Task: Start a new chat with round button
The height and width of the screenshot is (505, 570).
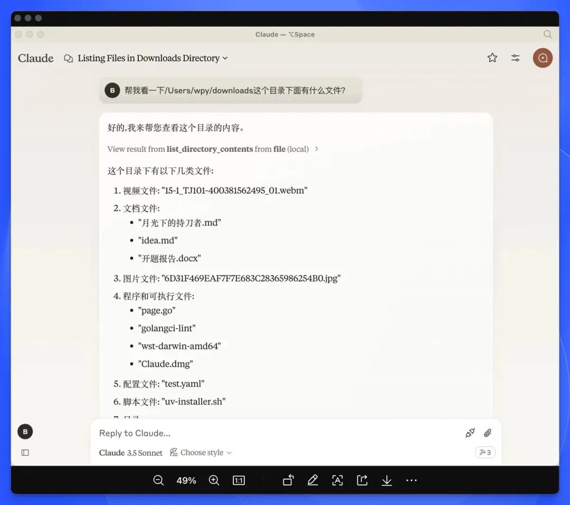Action: click(x=543, y=58)
